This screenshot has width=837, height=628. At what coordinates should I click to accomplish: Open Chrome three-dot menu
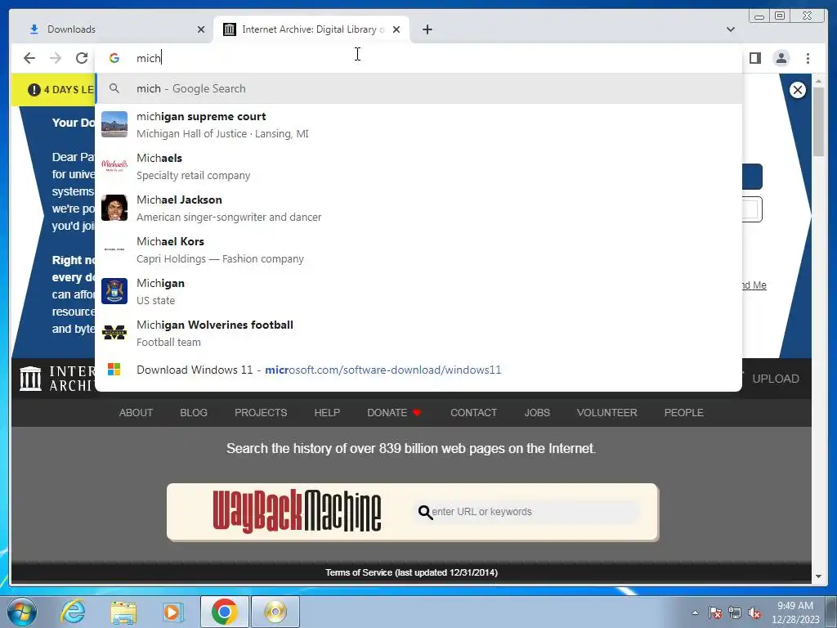coord(808,58)
